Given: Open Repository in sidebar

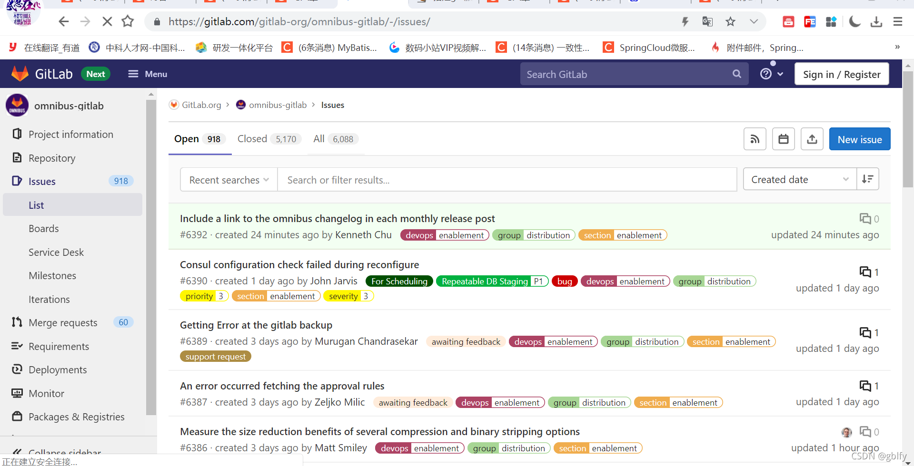Looking at the screenshot, I should point(52,158).
